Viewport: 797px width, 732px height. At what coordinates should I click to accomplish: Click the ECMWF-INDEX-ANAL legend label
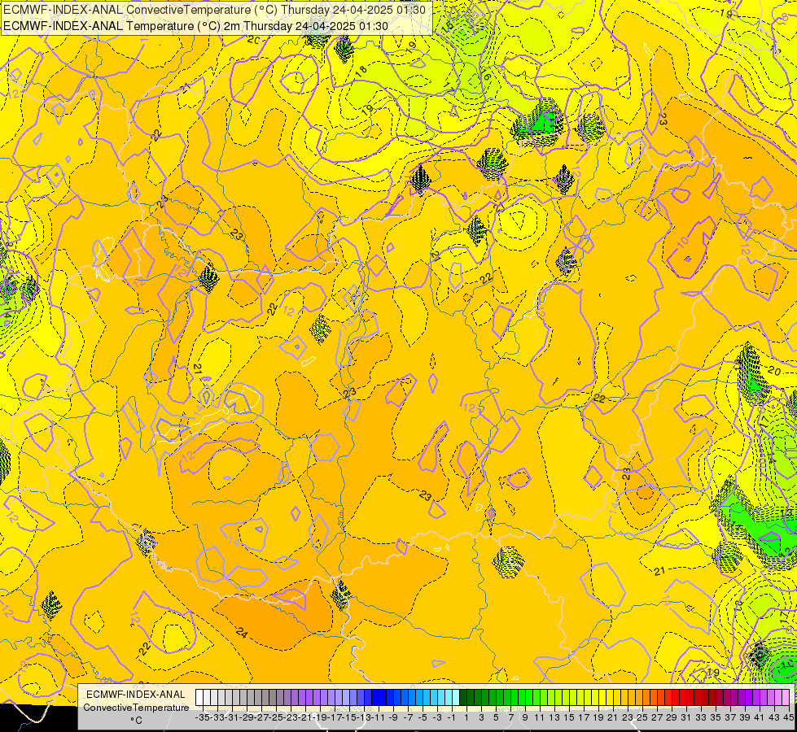pyautogui.click(x=136, y=695)
